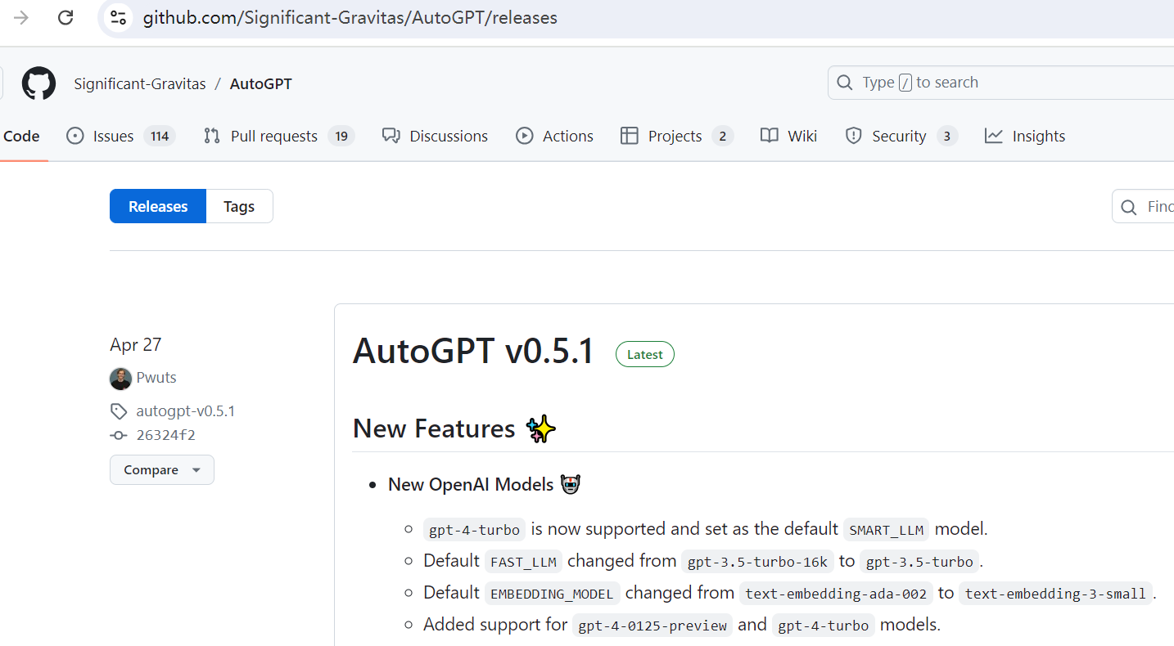
Task: Select the Releases toggle button
Action: click(x=158, y=207)
